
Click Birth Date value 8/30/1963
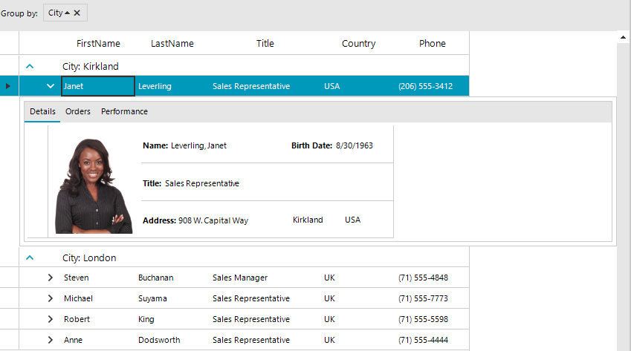354,145
